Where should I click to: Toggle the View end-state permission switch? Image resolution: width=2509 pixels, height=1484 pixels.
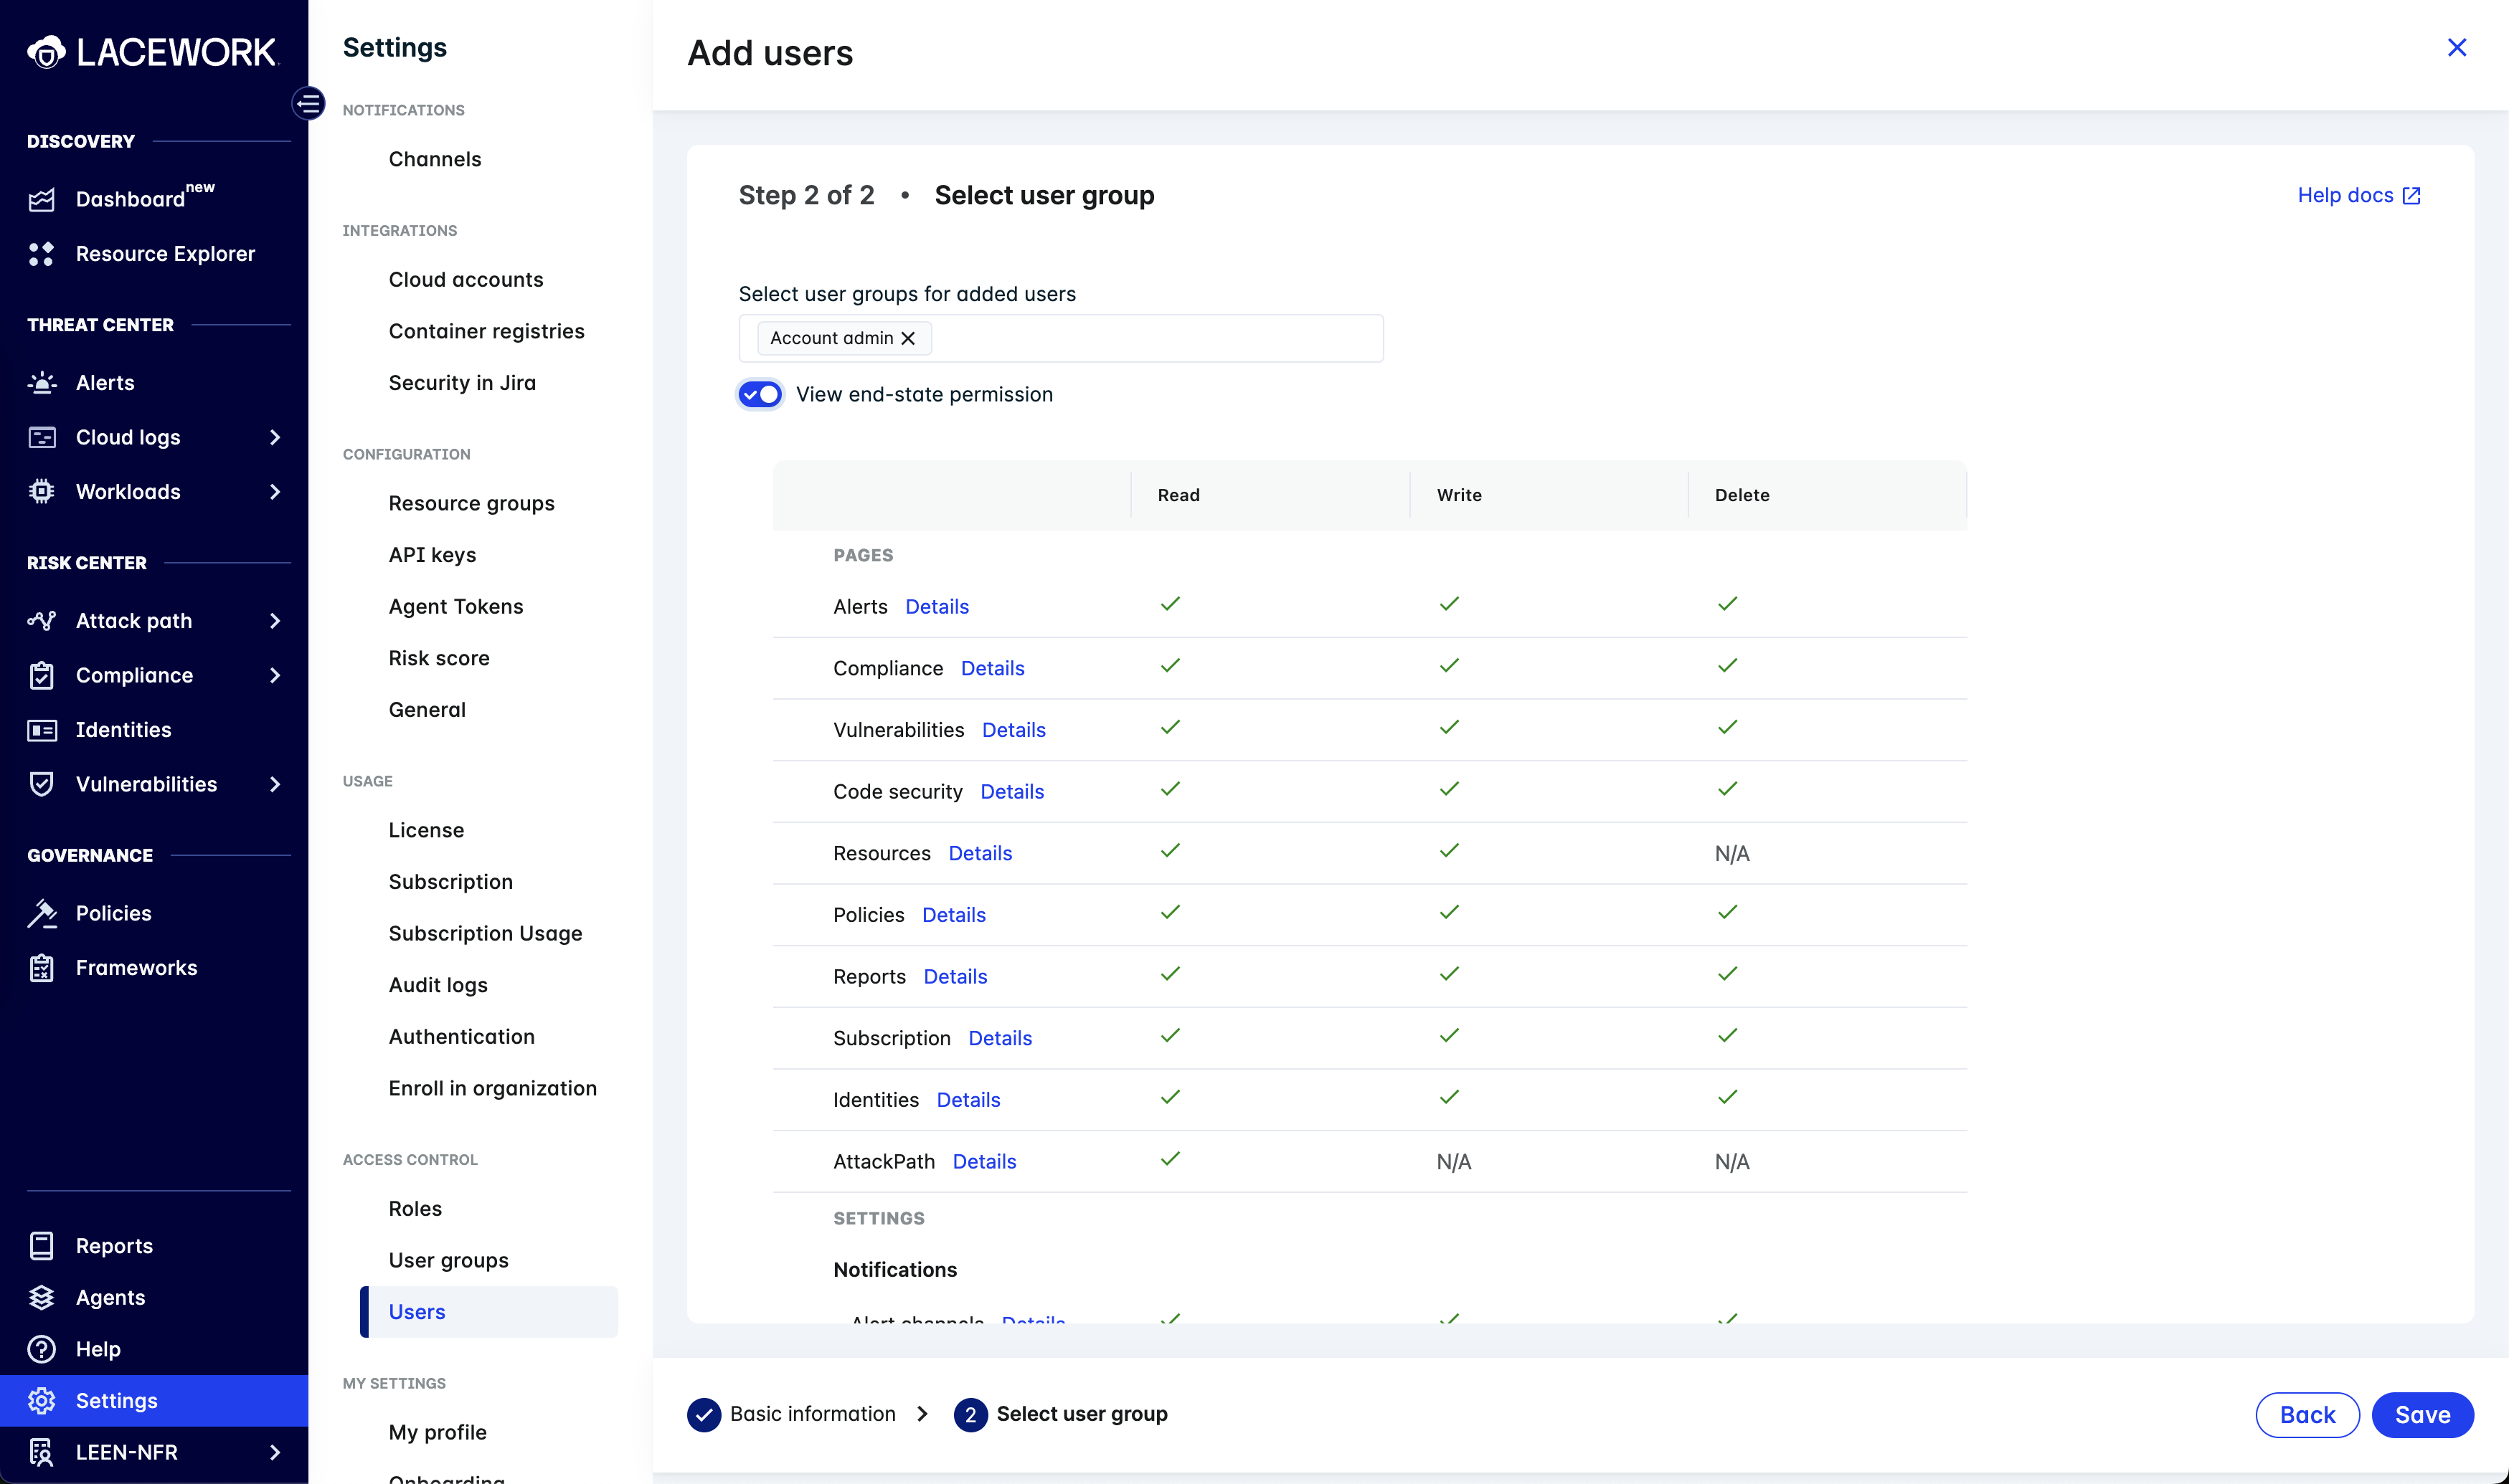(760, 394)
